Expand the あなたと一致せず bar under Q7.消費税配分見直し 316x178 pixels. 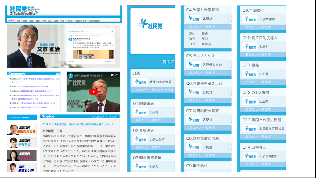[208, 128]
